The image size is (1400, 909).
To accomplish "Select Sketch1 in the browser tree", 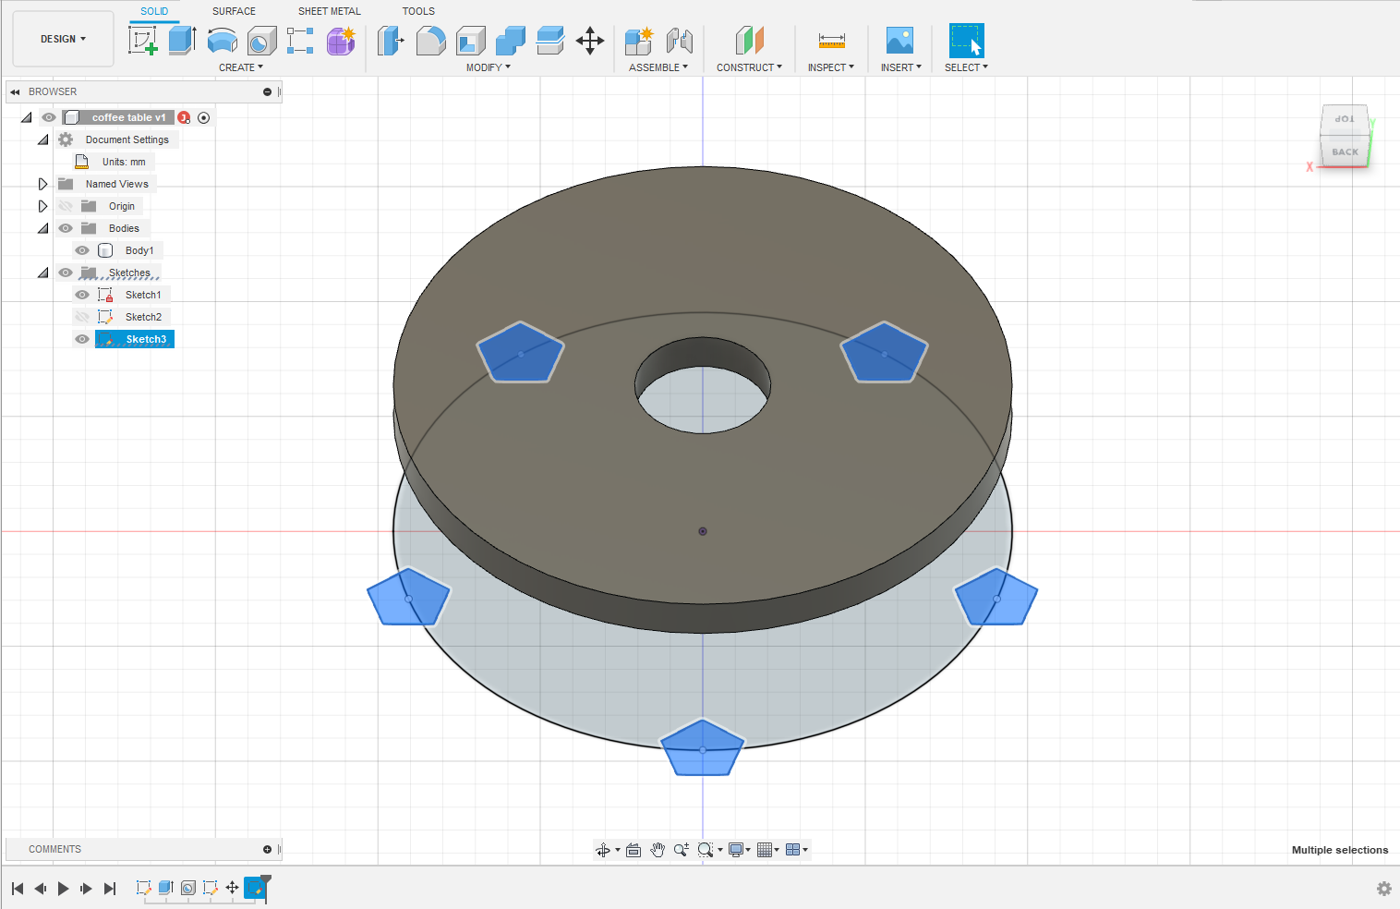I will (143, 295).
